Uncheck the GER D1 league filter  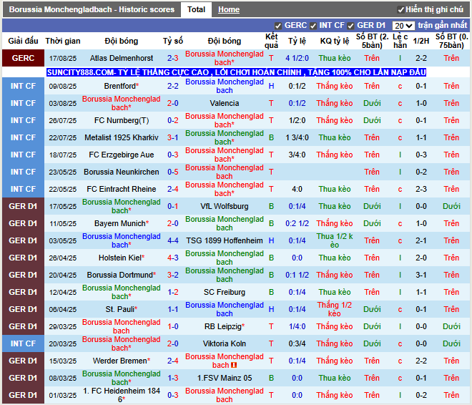(350, 26)
